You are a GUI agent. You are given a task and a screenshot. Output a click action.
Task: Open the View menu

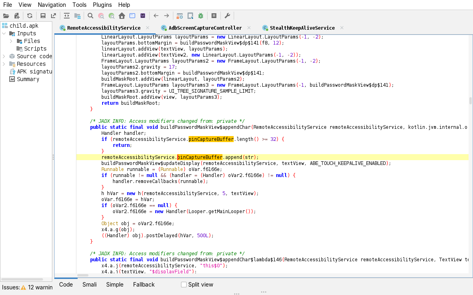[x=25, y=5]
